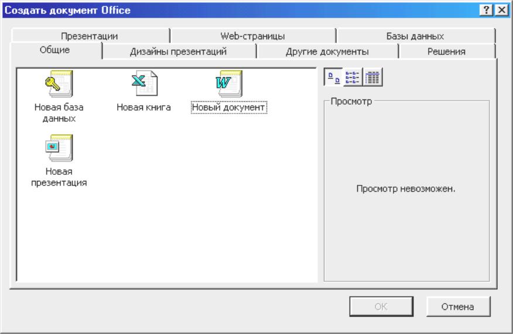Open the Web-страницы tab
513x334 pixels.
click(x=252, y=36)
